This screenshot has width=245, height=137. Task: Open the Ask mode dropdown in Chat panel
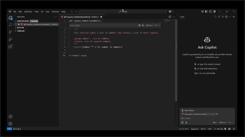point(215,122)
